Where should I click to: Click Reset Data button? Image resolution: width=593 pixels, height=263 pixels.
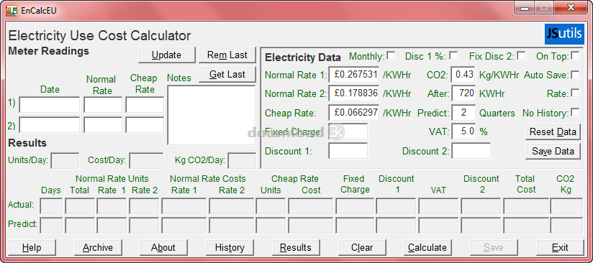[x=553, y=132]
